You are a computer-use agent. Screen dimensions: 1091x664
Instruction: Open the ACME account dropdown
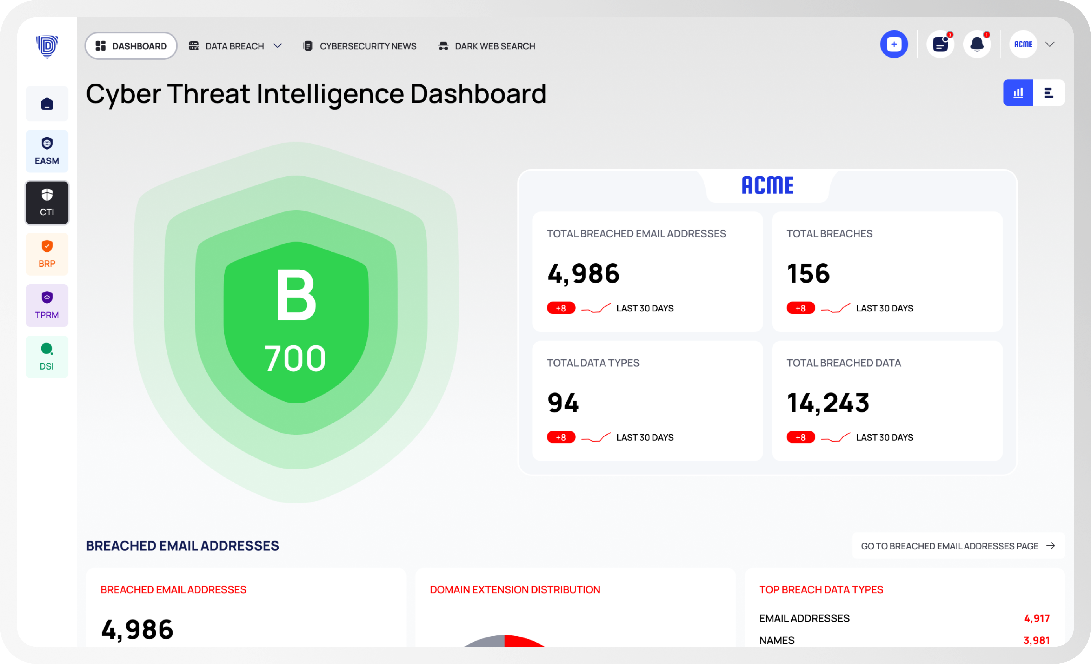tap(1024, 44)
